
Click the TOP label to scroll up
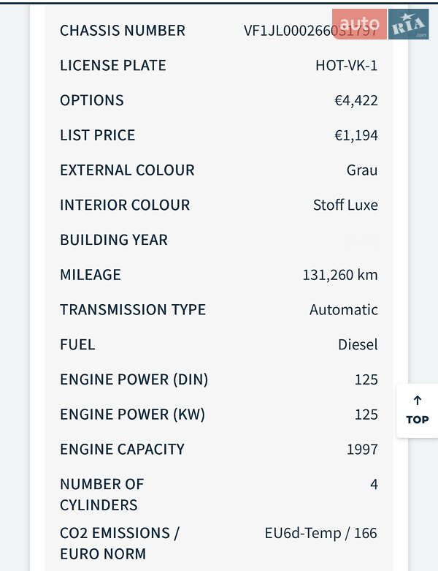click(418, 420)
